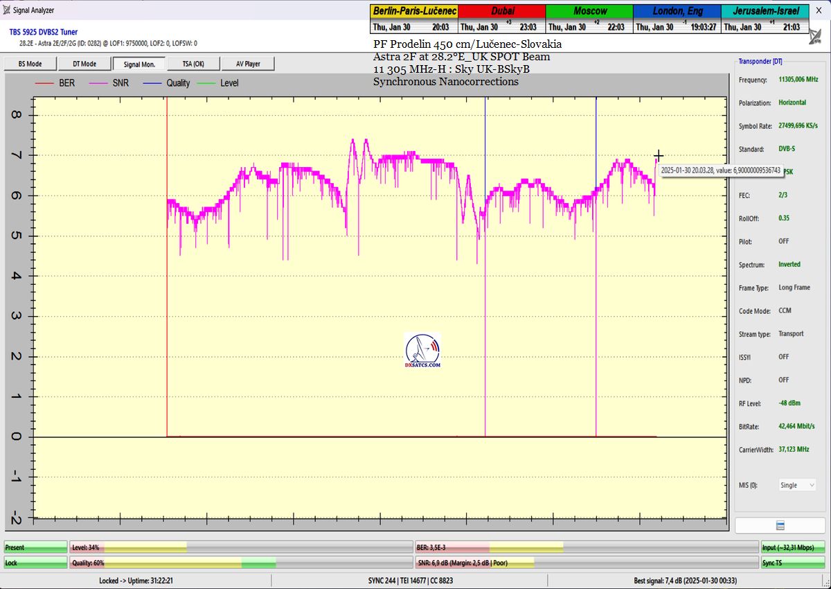The height and width of the screenshot is (589, 831).
Task: Click the Sync TS indicator
Action: [x=792, y=563]
